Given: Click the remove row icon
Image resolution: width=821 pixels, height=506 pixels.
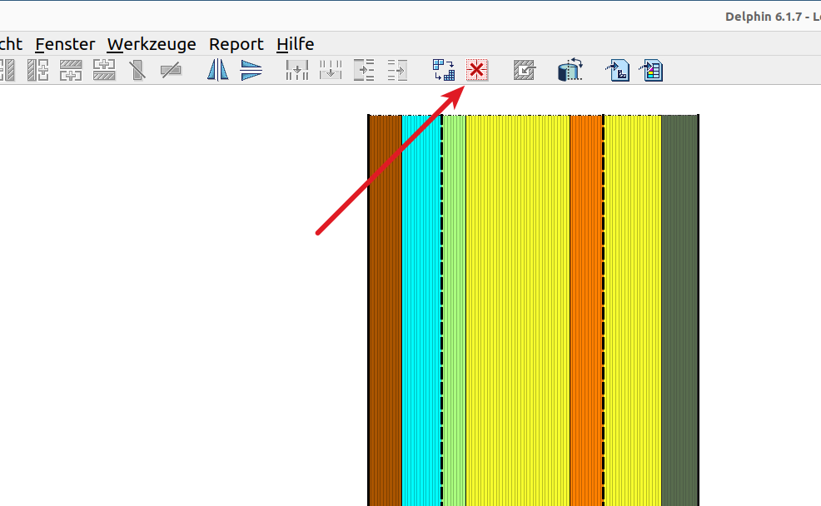Looking at the screenshot, I should (x=171, y=70).
